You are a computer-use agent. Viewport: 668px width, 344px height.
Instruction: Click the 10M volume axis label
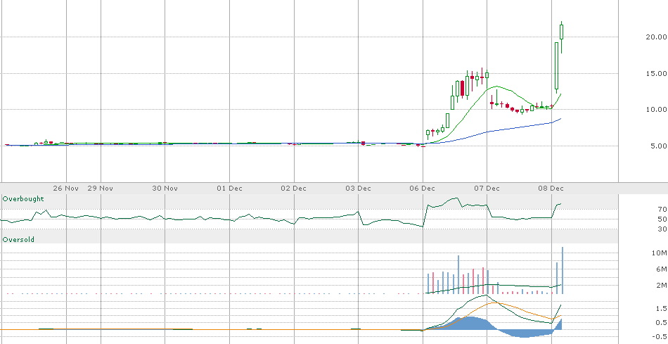tap(661, 253)
